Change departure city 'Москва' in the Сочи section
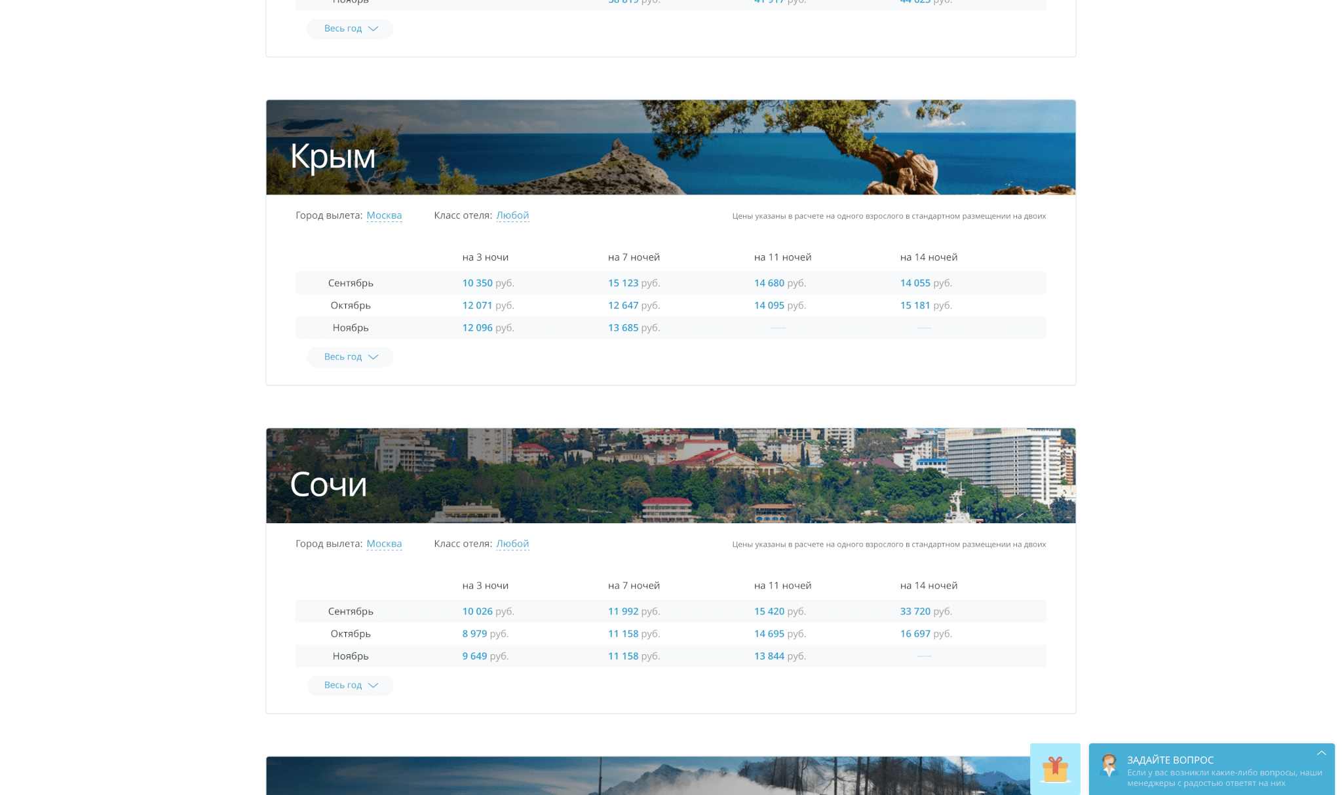1342x795 pixels. coord(384,544)
